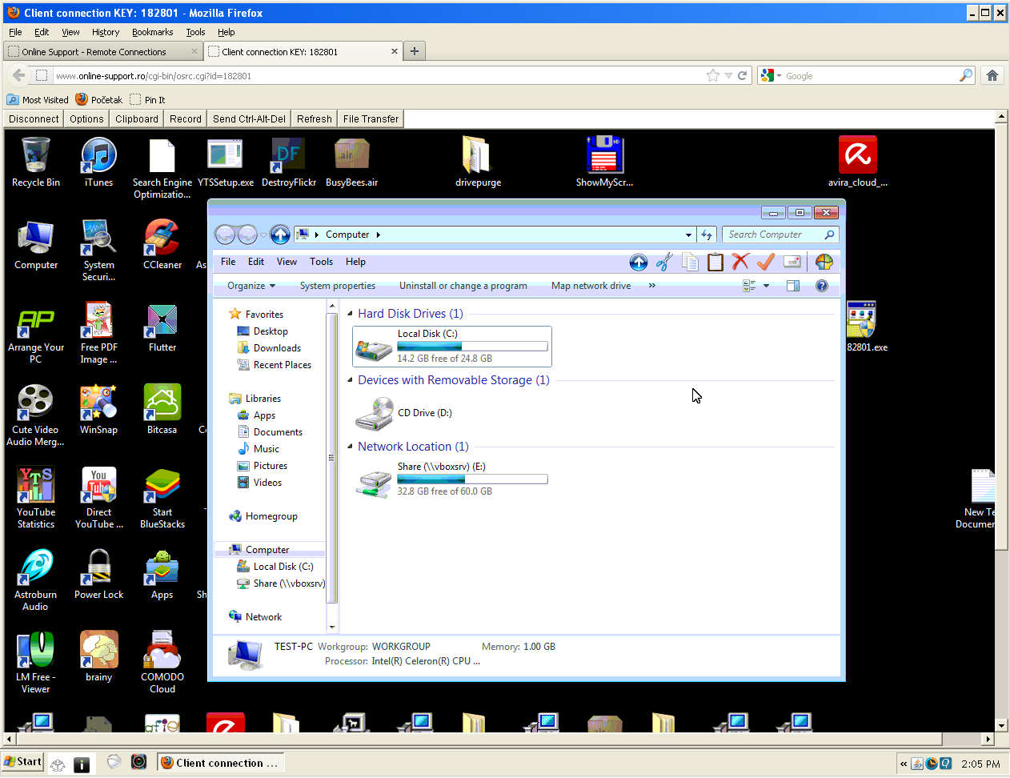Viewport: 1010px width, 778px height.
Task: Open the Bookmarks menu in Firefox
Action: 152,32
